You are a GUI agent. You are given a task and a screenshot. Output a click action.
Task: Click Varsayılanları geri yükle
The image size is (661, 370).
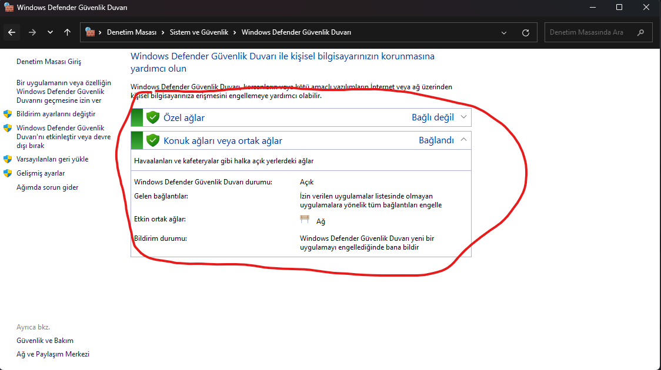(x=52, y=159)
